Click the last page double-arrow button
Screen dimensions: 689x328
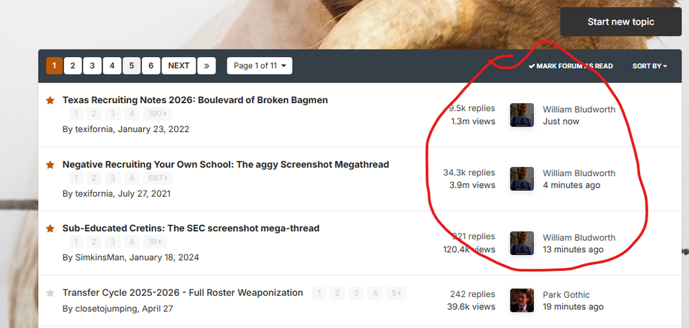tap(207, 65)
